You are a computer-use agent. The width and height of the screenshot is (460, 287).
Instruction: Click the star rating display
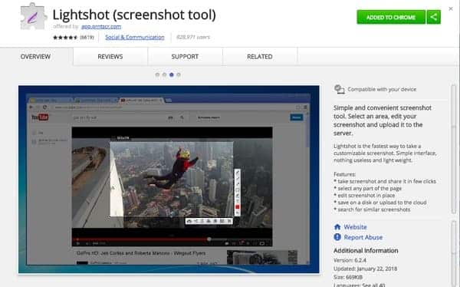click(65, 38)
